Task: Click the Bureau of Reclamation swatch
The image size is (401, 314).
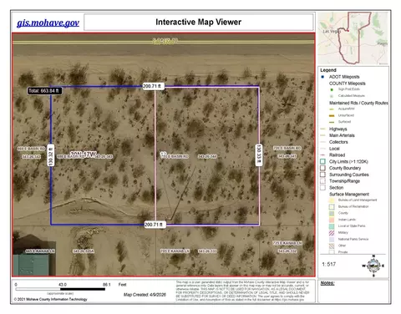Action: (332, 207)
